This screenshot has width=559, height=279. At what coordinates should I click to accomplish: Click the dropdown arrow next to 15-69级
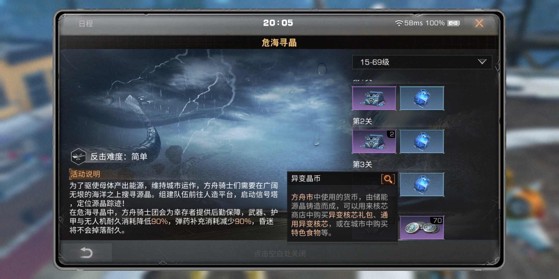point(482,62)
